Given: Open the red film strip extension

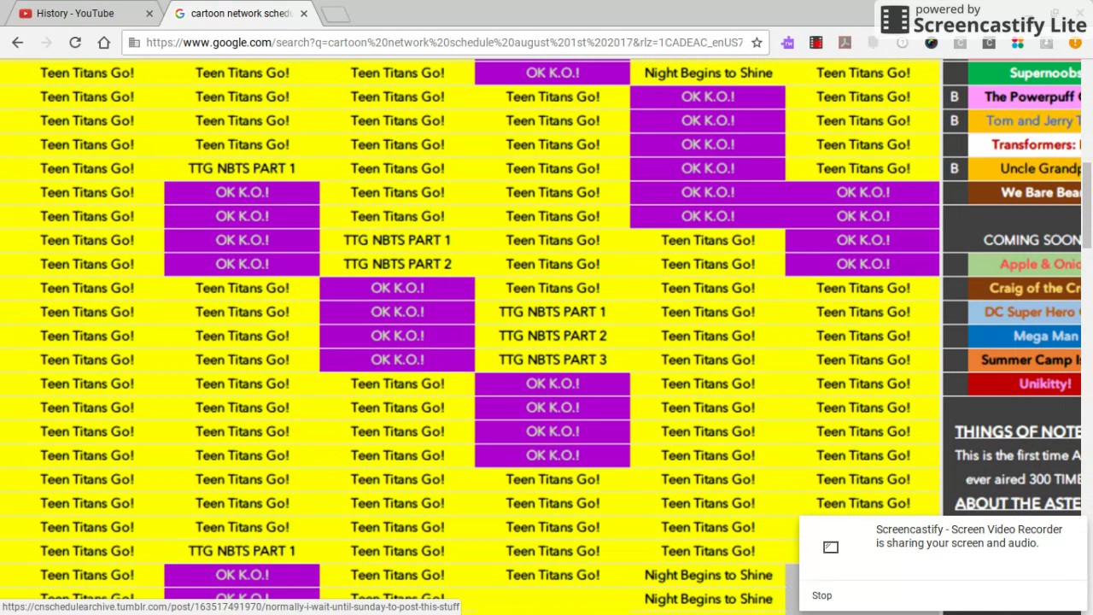Looking at the screenshot, I should tap(816, 43).
